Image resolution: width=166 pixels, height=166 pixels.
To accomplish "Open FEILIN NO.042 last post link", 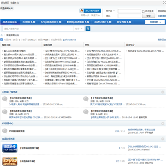I will tap(144, 147).
